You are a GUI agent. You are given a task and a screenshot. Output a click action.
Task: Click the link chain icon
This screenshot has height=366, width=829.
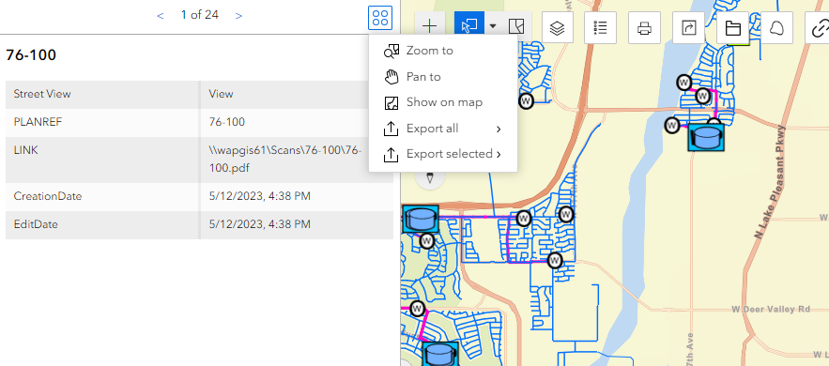coord(819,27)
